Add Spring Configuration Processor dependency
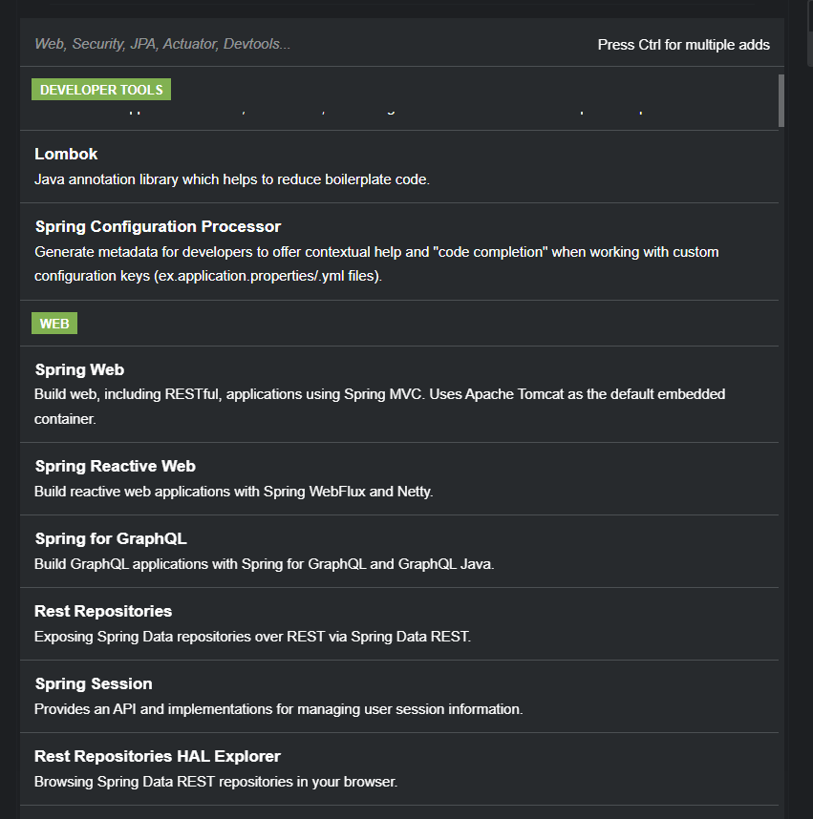Viewport: 813px width, 819px height. click(x=399, y=251)
